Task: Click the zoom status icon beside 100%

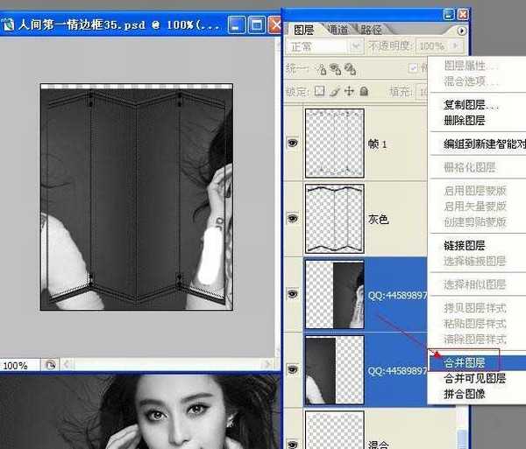Action: click(x=50, y=365)
